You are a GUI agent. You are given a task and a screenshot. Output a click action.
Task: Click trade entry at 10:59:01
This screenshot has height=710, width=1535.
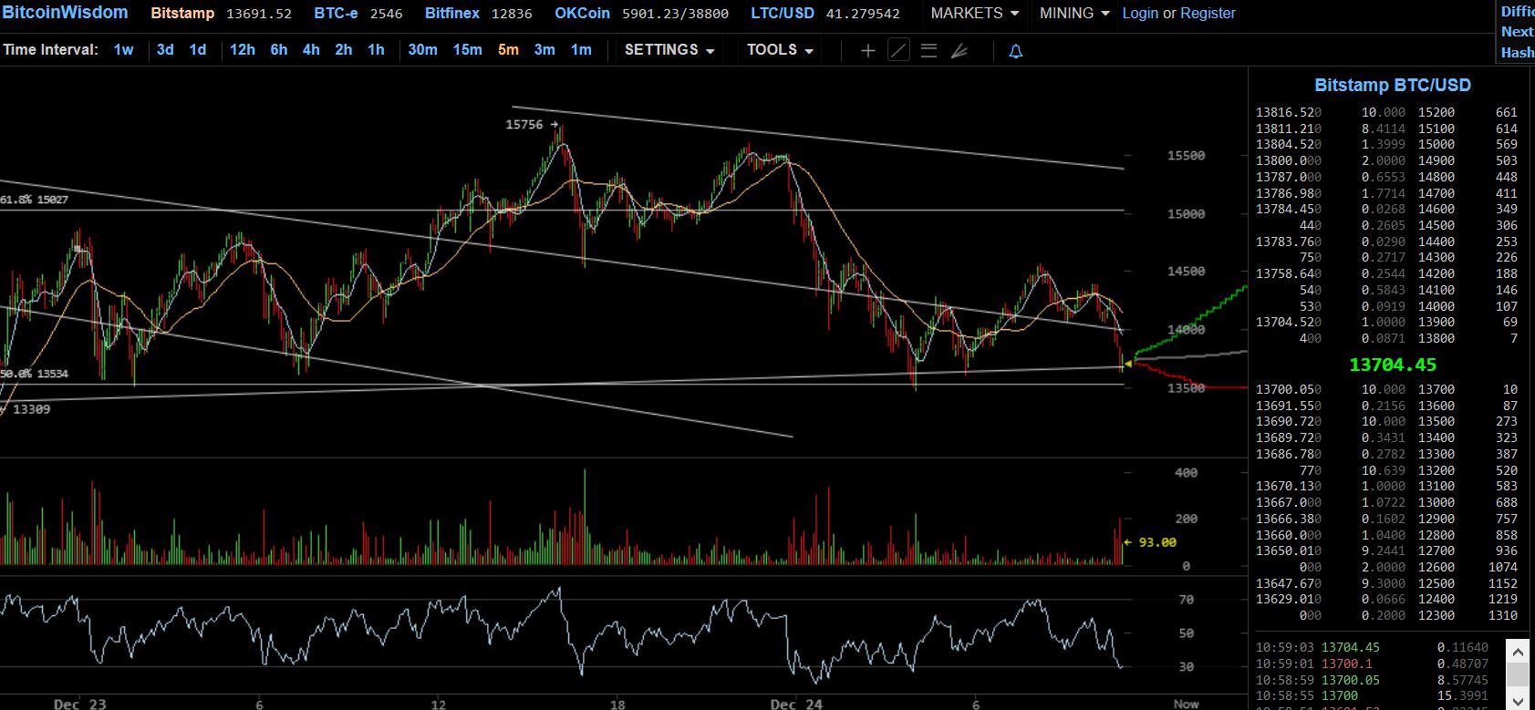(1372, 664)
